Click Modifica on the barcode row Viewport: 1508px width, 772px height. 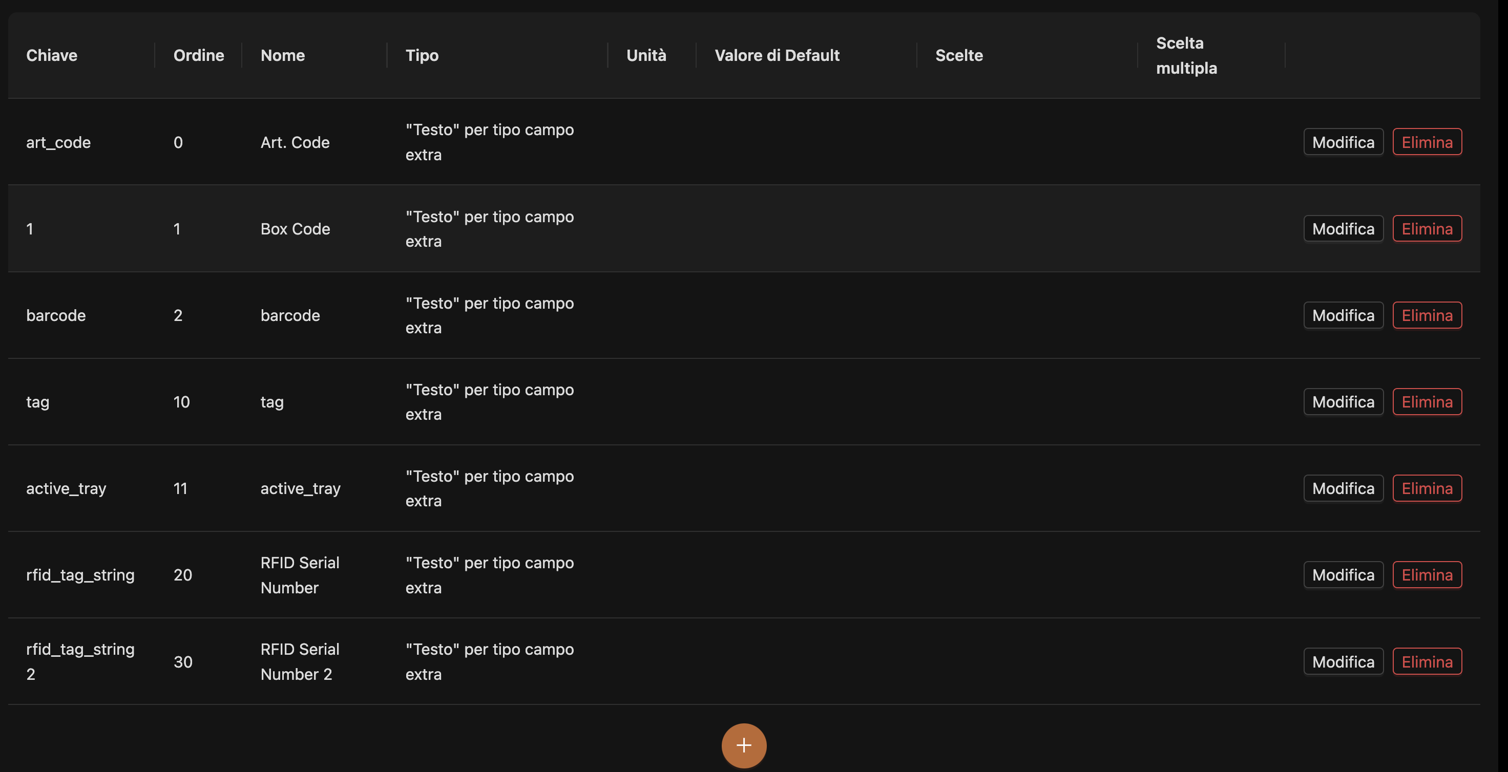(x=1343, y=315)
